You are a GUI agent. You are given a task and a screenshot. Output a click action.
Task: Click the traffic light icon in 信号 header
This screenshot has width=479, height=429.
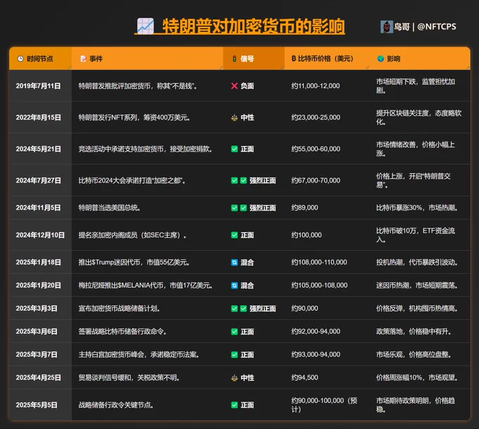[235, 58]
